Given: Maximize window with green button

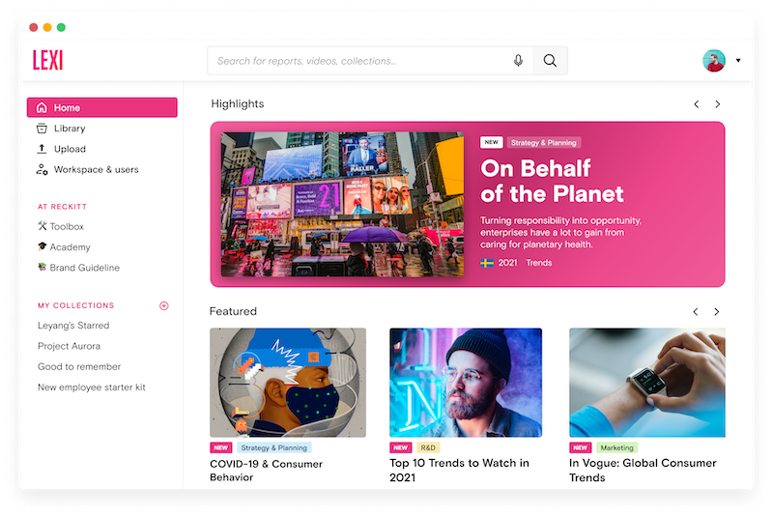Looking at the screenshot, I should coord(61,27).
